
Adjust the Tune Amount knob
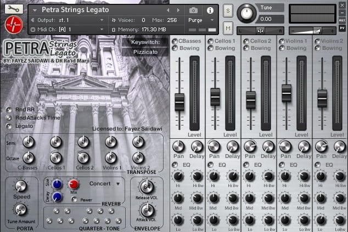point(21,210)
